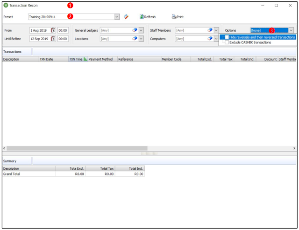
Task: Click the scroll left arrow
Action: click(4, 148)
